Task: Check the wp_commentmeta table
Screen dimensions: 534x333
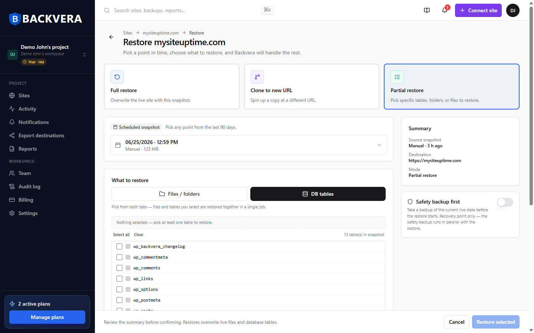Action: 119,257
